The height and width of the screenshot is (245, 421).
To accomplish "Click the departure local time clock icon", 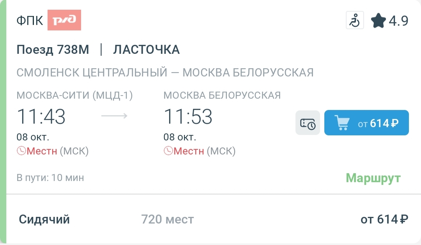I will (x=21, y=151).
